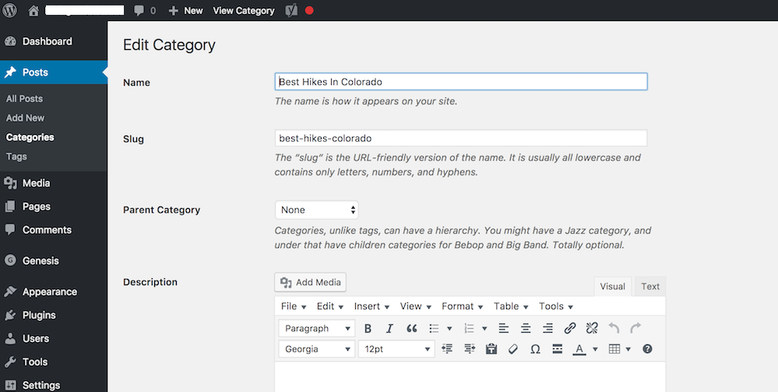778x392 pixels.
Task: Open Add New post
Action: click(x=25, y=118)
